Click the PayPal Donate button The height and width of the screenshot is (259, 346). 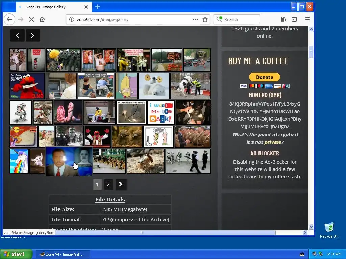point(265,77)
